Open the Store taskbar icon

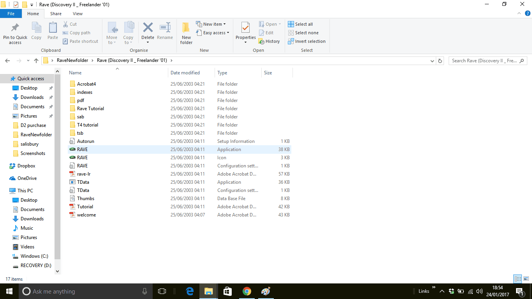(x=227, y=291)
